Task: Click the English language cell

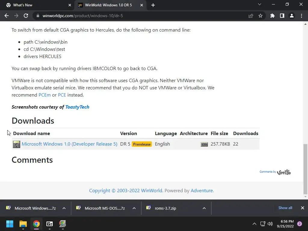Action: [x=162, y=144]
